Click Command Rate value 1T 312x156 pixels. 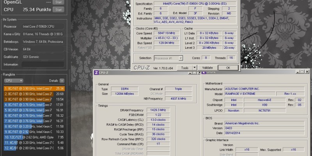158,144
